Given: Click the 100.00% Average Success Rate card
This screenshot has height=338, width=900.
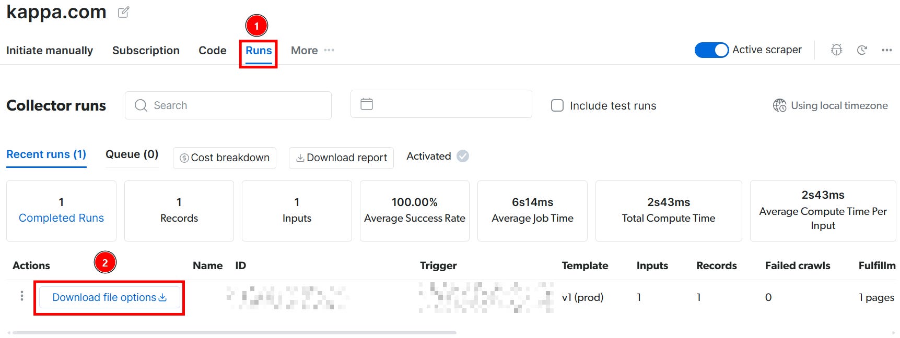Looking at the screenshot, I should (x=415, y=211).
